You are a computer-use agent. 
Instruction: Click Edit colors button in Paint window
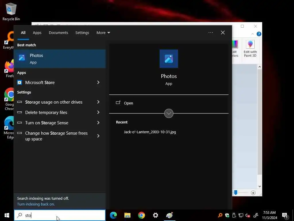(x=235, y=49)
